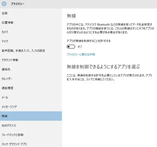Click the settings gear icon

coord(4,4)
